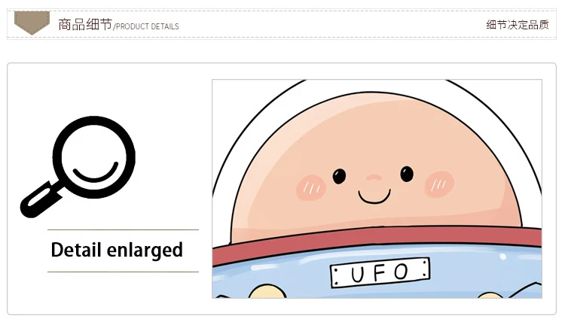Click the right pink blush cheek
This screenshot has width=565, height=325.
coord(439,184)
